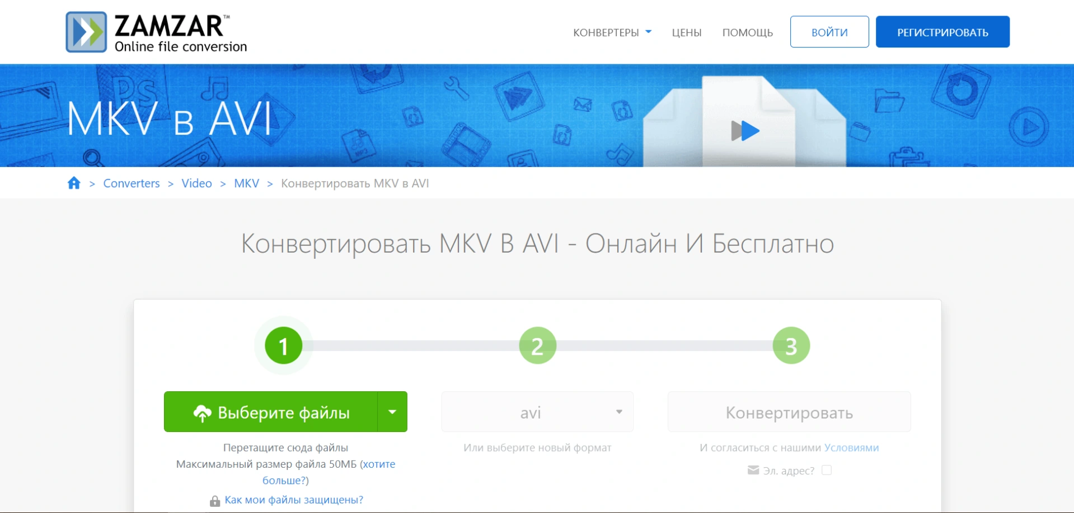Open Как мои файлы защищены? link

(x=294, y=500)
